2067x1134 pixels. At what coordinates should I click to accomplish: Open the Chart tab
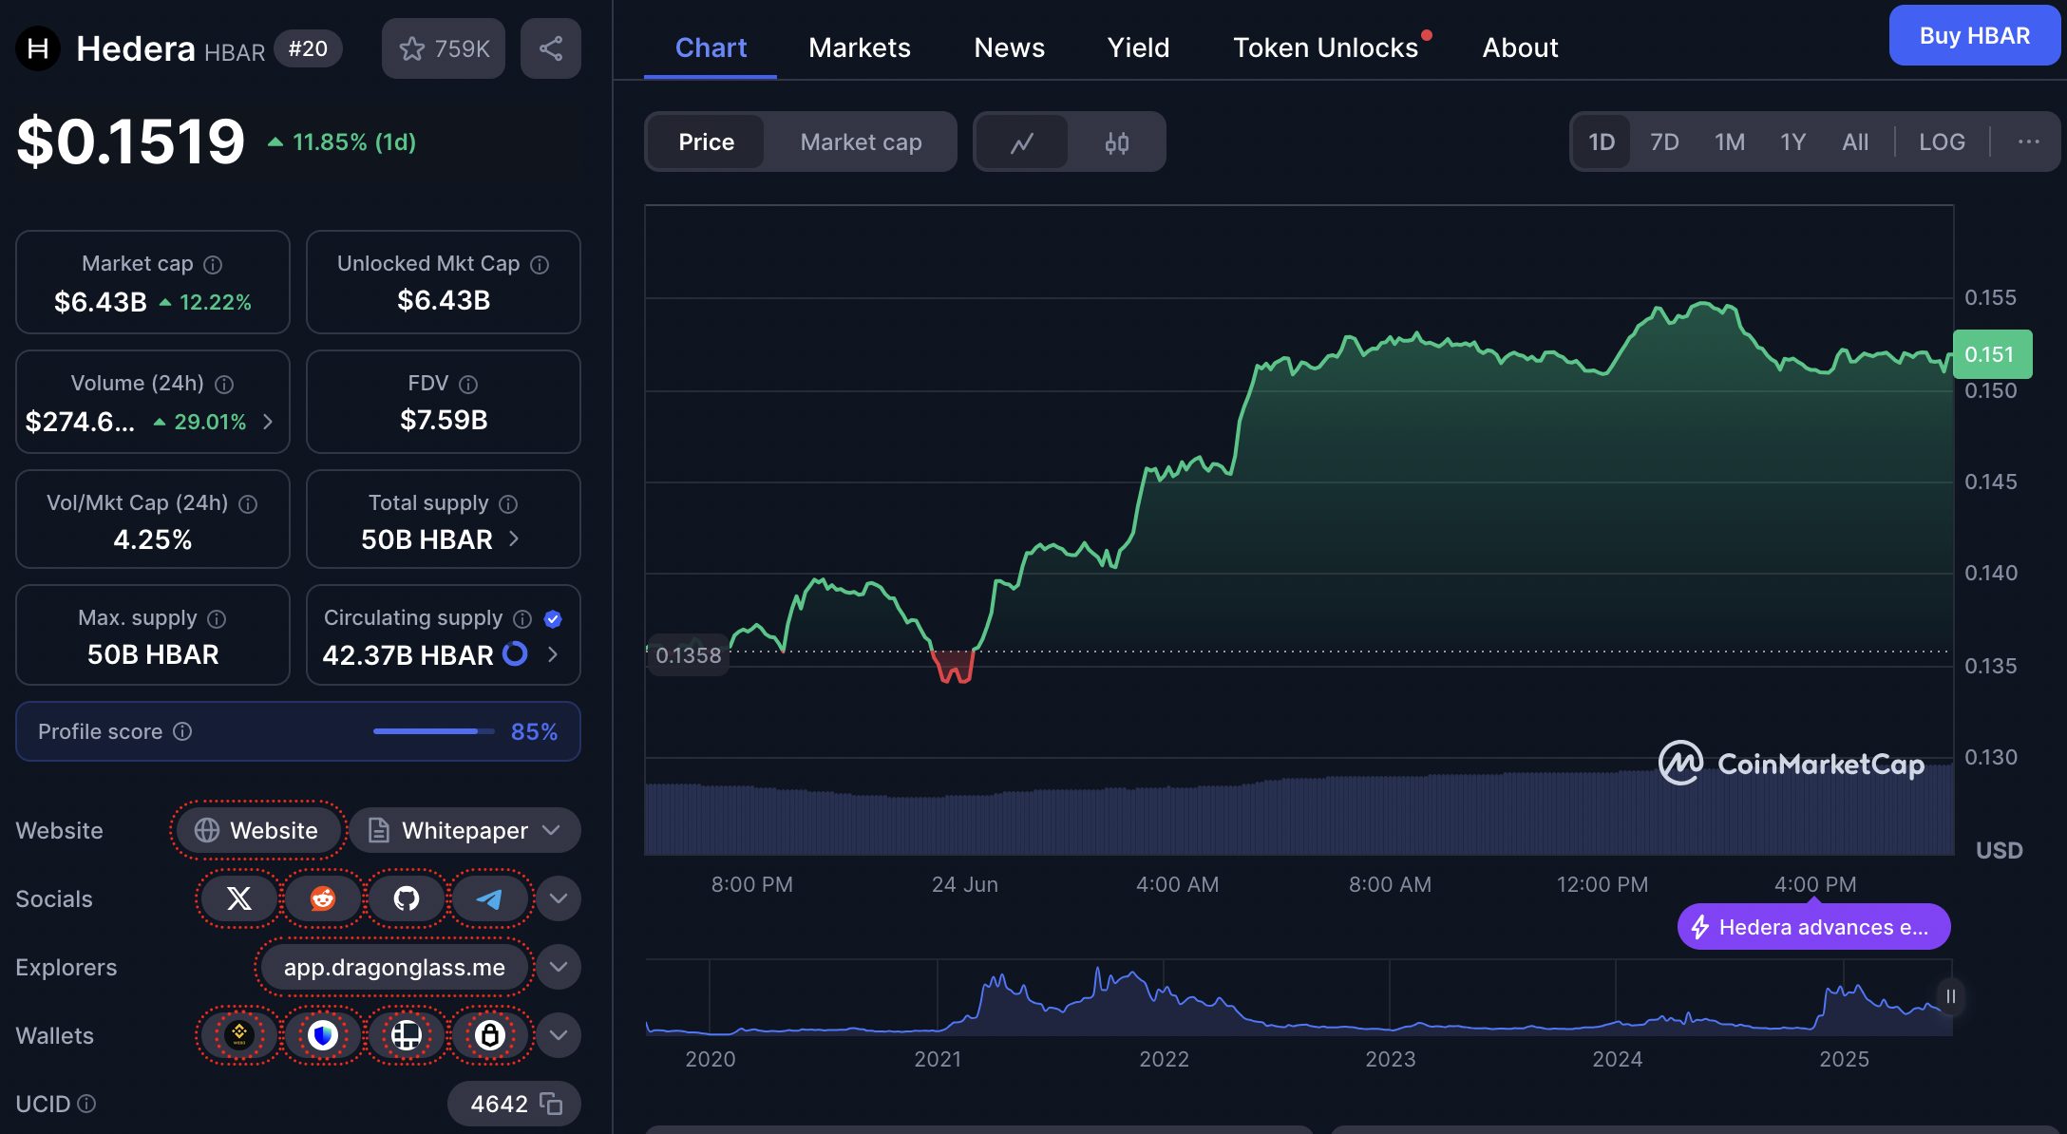(x=711, y=47)
